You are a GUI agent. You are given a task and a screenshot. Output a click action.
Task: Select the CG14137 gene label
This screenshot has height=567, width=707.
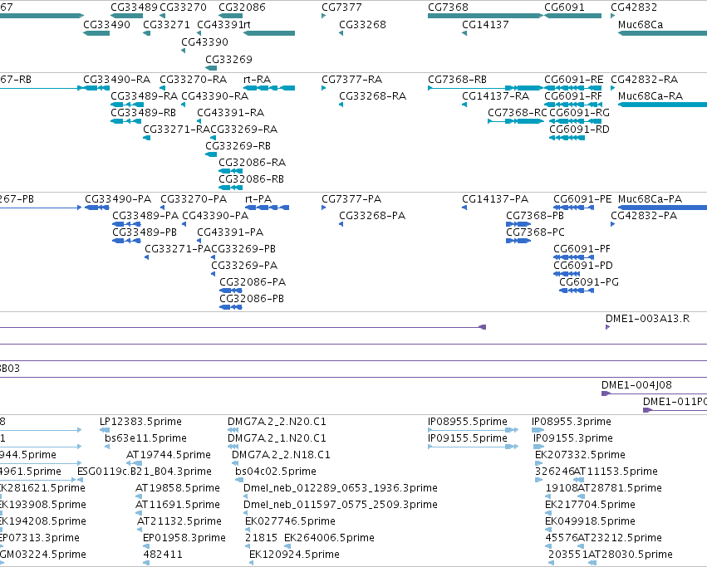tap(485, 25)
